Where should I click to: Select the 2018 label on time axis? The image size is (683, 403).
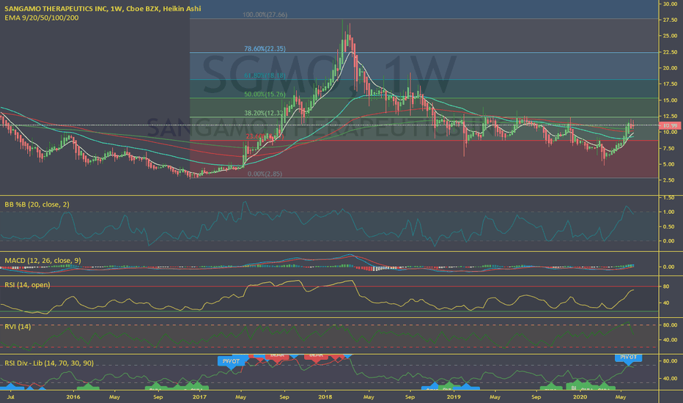point(325,397)
